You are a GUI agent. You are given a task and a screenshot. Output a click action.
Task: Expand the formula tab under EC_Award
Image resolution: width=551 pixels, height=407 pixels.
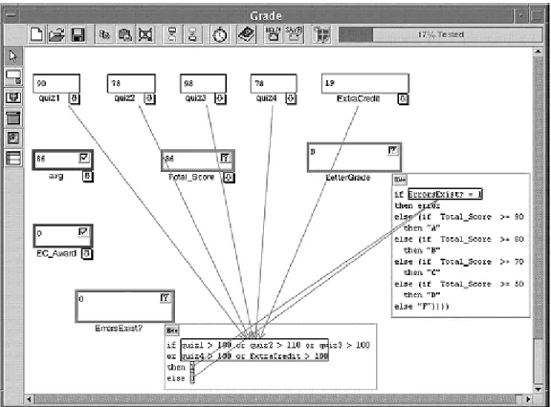coord(87,254)
